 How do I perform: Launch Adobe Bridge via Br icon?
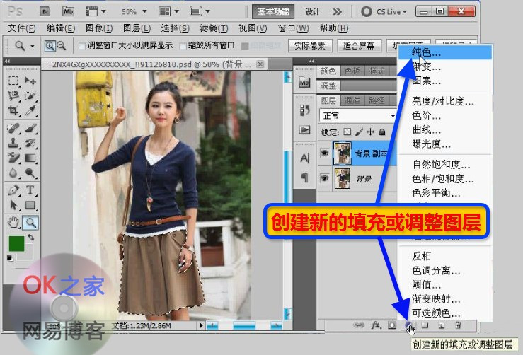tap(45, 12)
